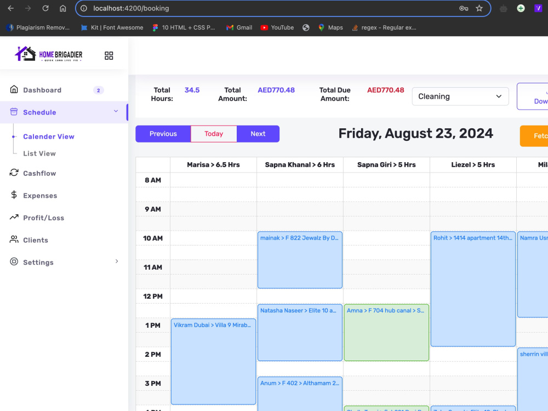This screenshot has width=548, height=411.
Task: Open Anum F 402 Althamam booking
Action: tap(300, 394)
